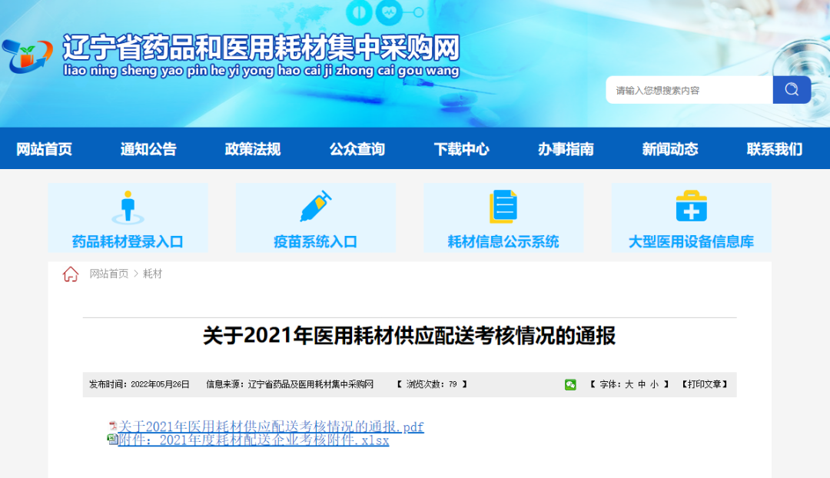Open 网站首页 in navigation bar
Screen dimensions: 830x478
[x=44, y=149]
